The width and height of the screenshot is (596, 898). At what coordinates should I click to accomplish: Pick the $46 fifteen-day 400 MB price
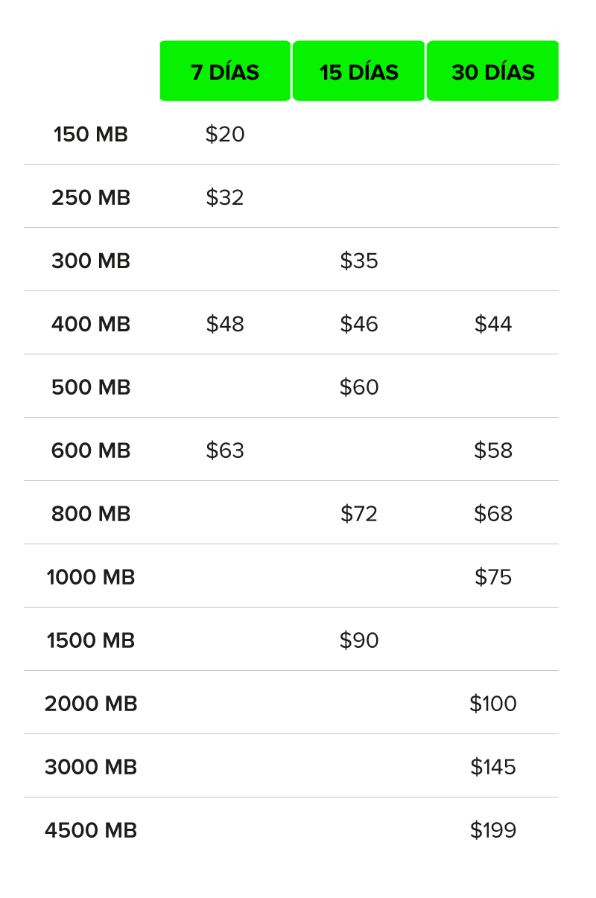pyautogui.click(x=359, y=325)
